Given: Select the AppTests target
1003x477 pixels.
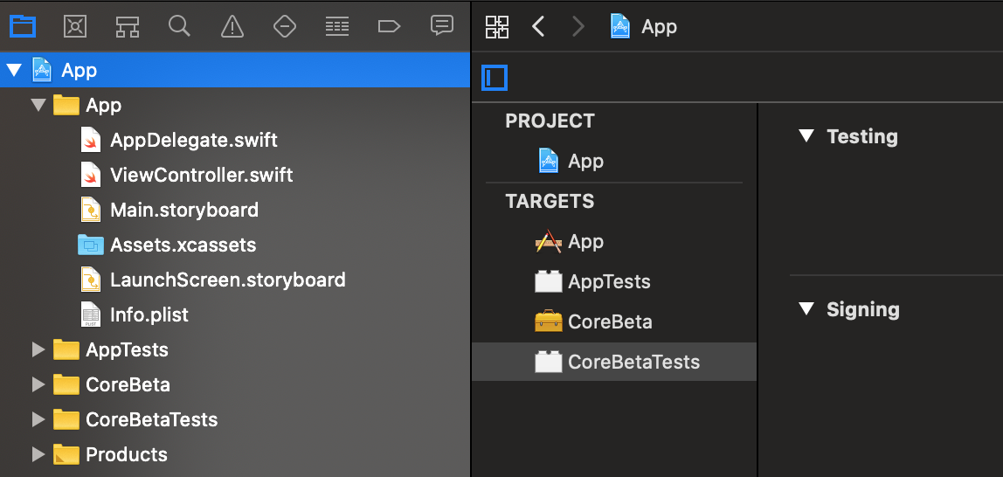Looking at the screenshot, I should pyautogui.click(x=609, y=281).
